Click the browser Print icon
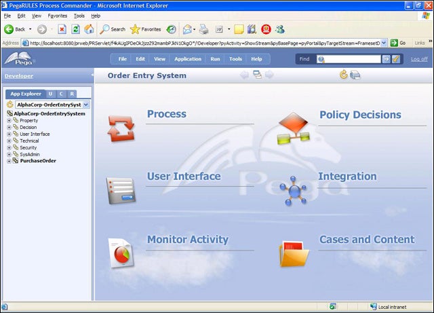This screenshot has height=313, width=434. click(204, 29)
